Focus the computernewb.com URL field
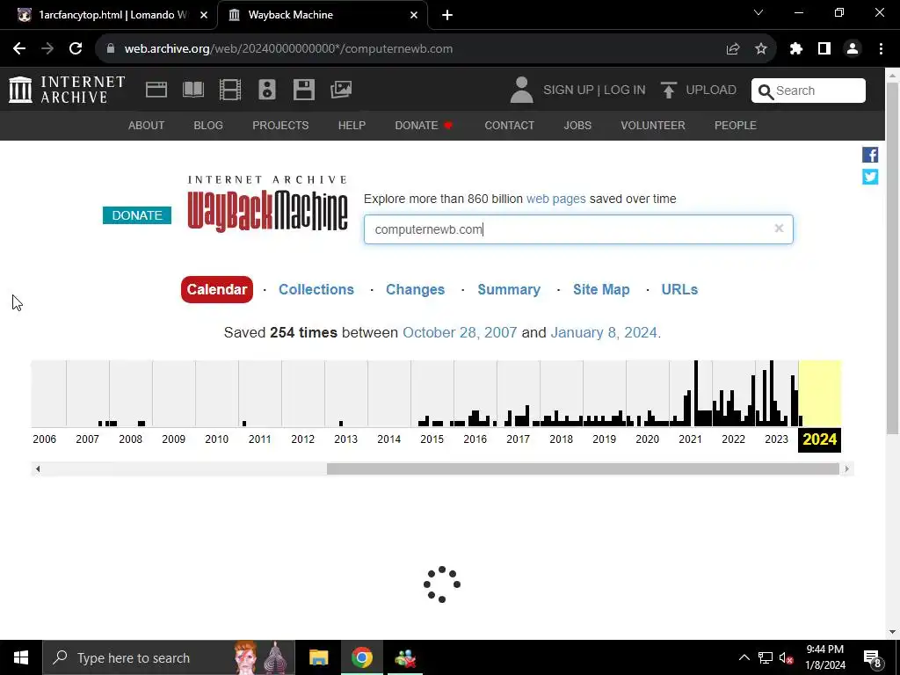 [578, 229]
